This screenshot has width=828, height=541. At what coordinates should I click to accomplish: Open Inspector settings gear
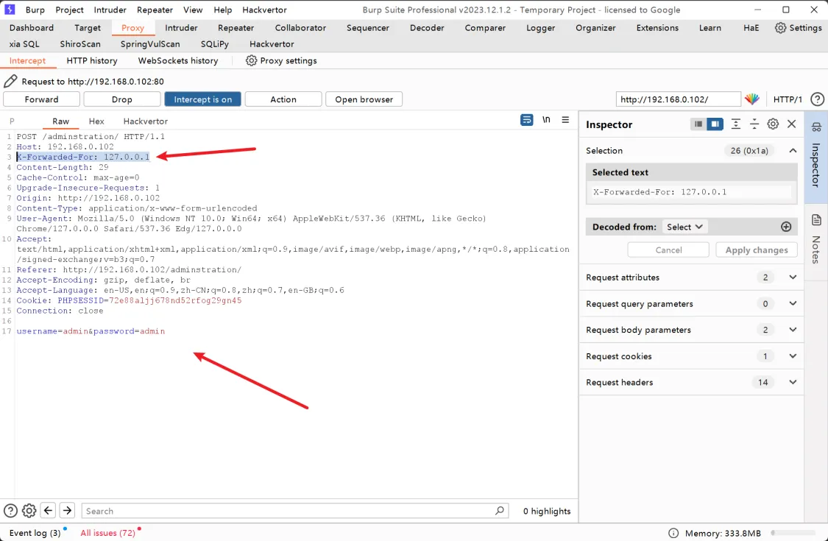click(773, 124)
